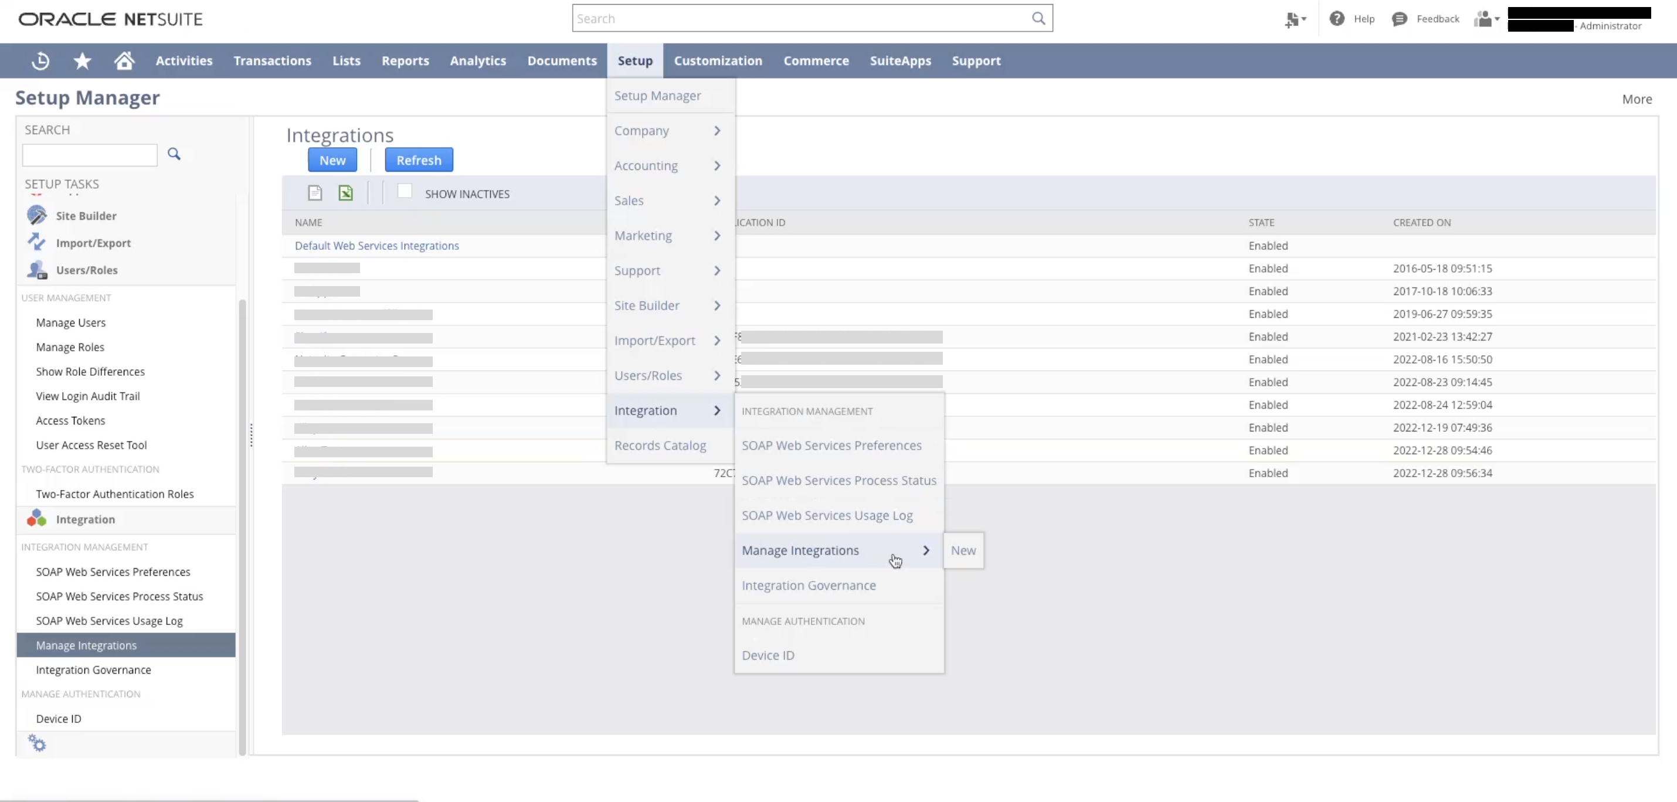1677x802 pixels.
Task: Enable the Show Inactives checkbox
Action: pyautogui.click(x=404, y=191)
